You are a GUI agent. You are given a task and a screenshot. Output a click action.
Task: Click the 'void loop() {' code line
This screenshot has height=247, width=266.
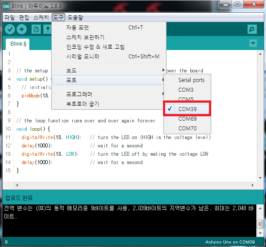click(33, 129)
